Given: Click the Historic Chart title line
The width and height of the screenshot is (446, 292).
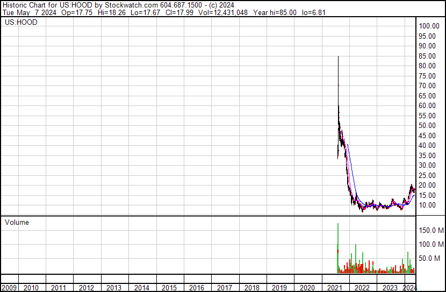Looking at the screenshot, I should click(118, 5).
